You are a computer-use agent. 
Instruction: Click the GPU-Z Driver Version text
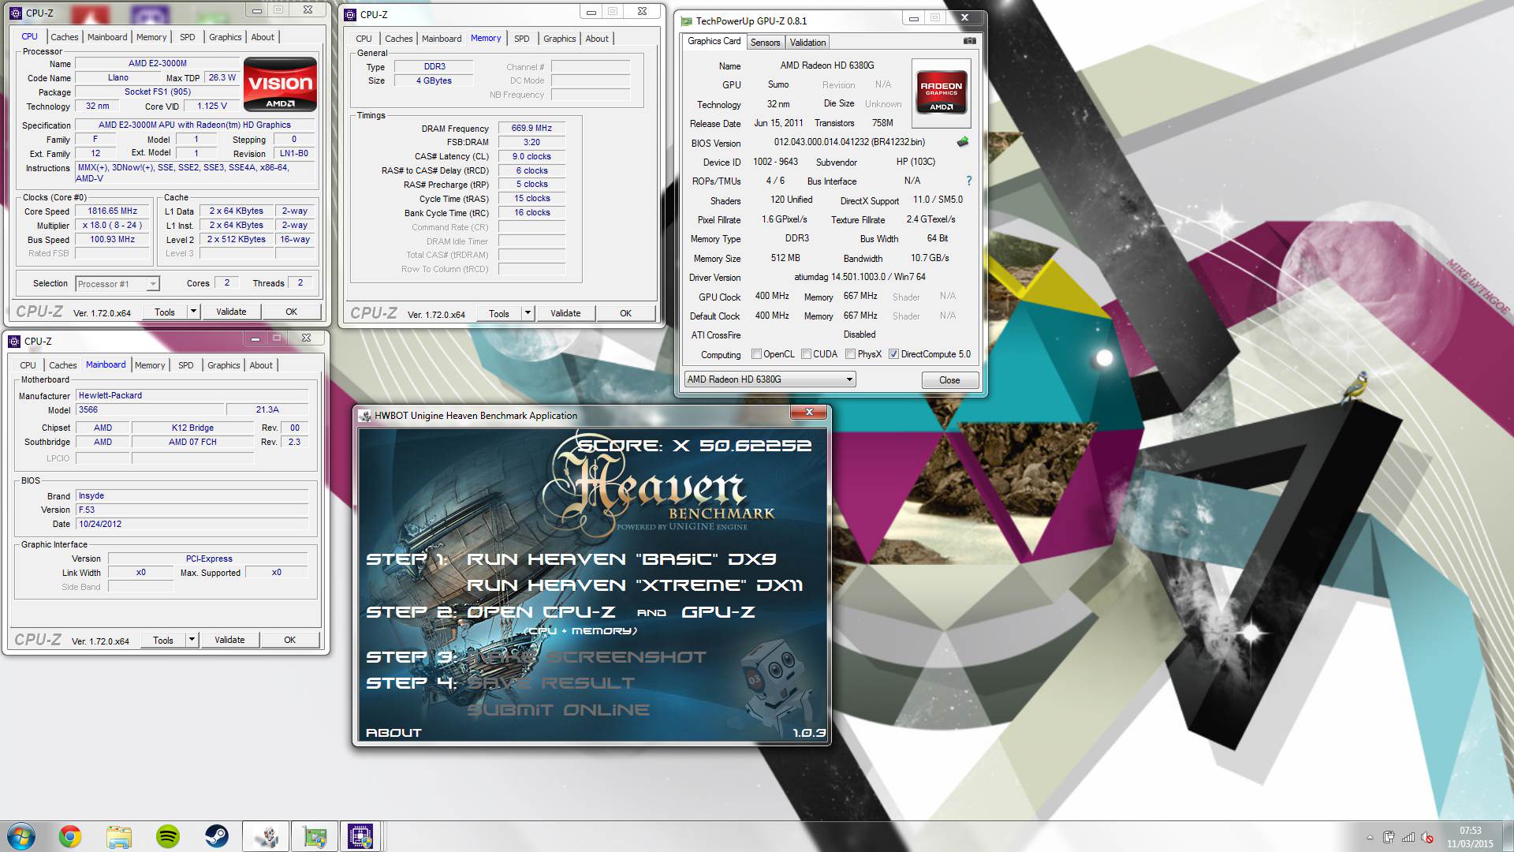click(860, 277)
